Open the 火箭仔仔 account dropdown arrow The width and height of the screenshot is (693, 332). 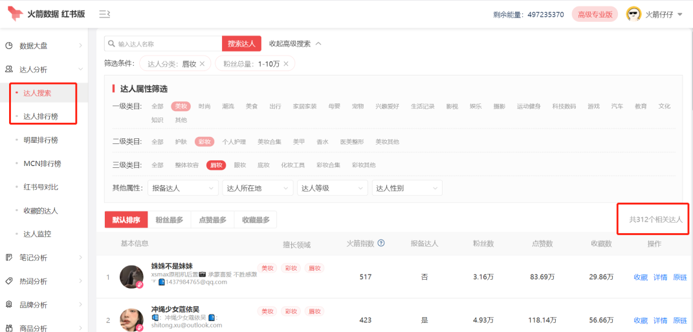(680, 15)
